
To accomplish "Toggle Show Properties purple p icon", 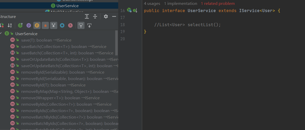I will (x=29, y=25).
